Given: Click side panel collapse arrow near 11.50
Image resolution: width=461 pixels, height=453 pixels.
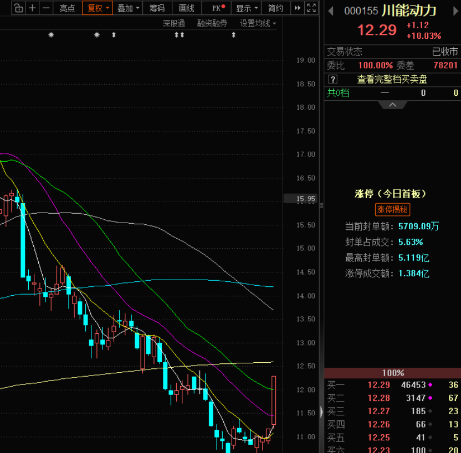Looking at the screenshot, I should click(x=321, y=411).
